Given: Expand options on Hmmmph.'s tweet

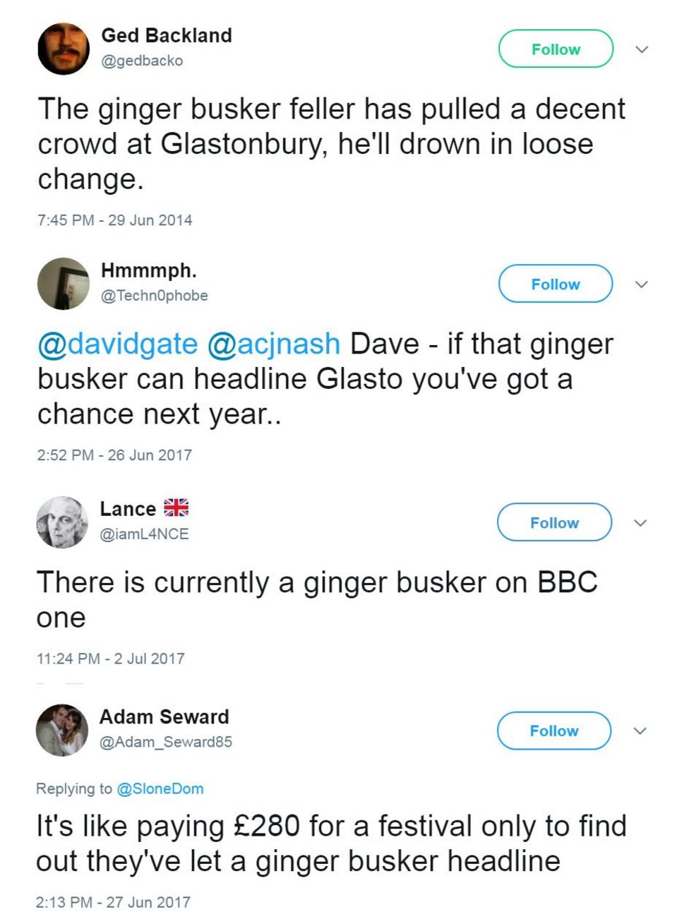Looking at the screenshot, I should coord(642,284).
